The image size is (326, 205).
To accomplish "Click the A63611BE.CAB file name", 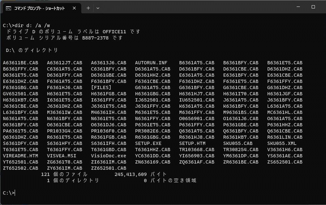I will pos(20,63).
